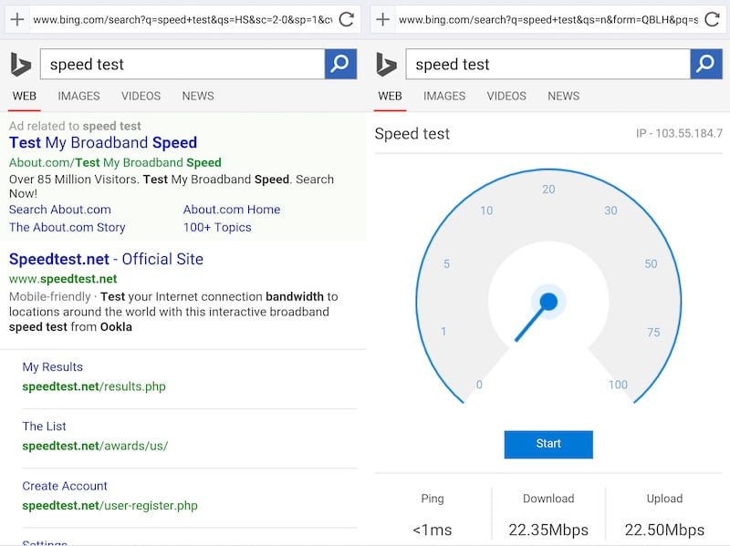
Task: Switch to IMAGES tab in the left pane
Action: tap(78, 96)
